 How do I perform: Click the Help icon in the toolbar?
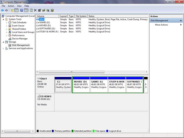tap(22, 10)
